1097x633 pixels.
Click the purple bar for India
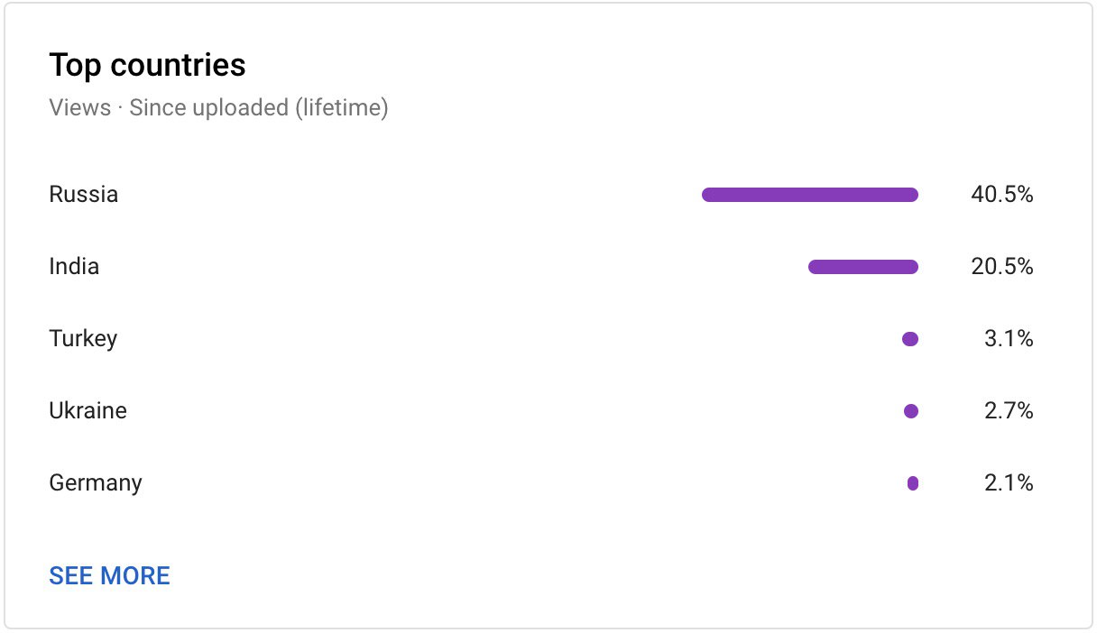863,267
